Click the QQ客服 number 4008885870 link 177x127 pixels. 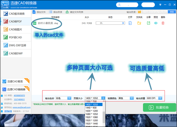point(19,96)
